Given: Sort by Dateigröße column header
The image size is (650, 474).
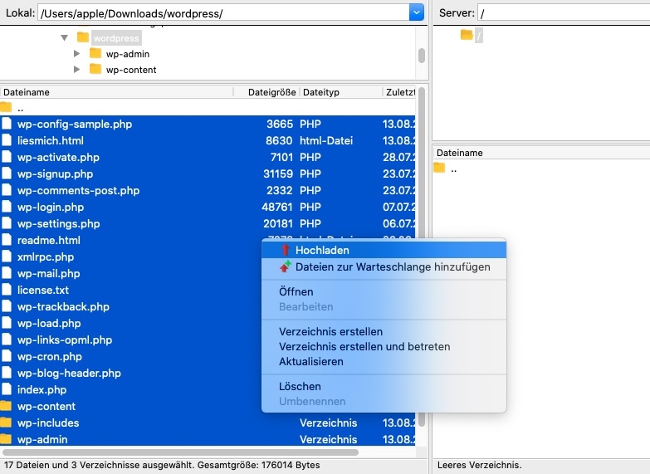Looking at the screenshot, I should pos(267,92).
